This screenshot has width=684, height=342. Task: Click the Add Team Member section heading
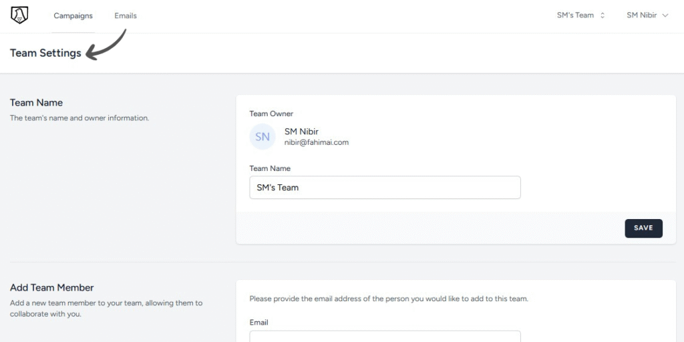52,288
